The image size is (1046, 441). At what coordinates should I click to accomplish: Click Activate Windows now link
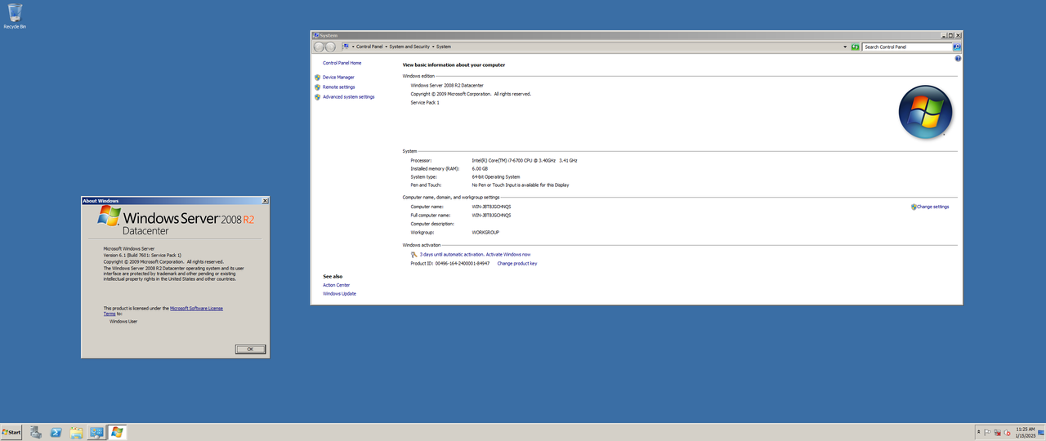(x=508, y=254)
